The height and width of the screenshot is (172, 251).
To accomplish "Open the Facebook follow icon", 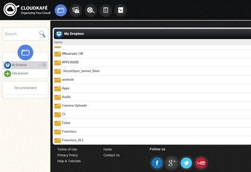I will [x=157, y=163].
